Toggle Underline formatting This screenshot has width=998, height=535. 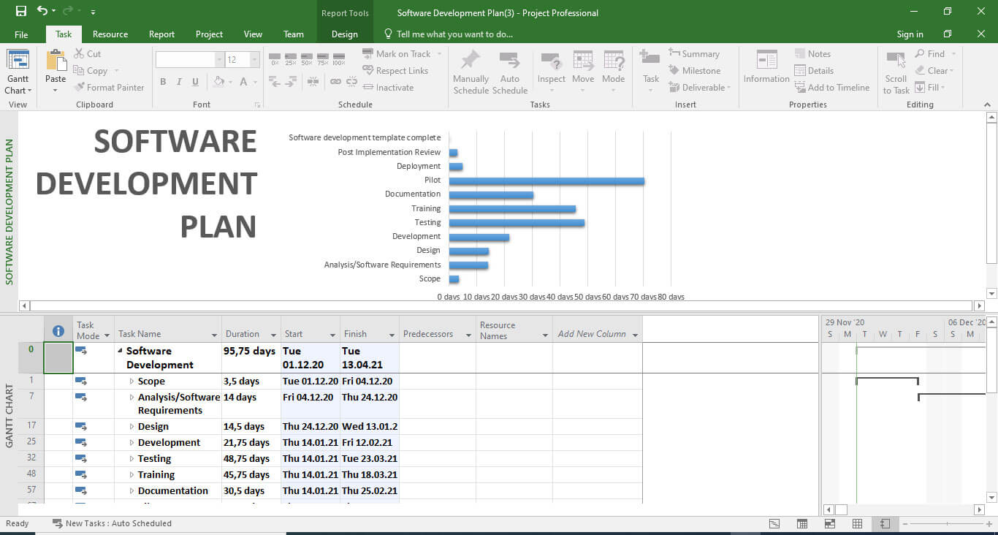tap(195, 82)
